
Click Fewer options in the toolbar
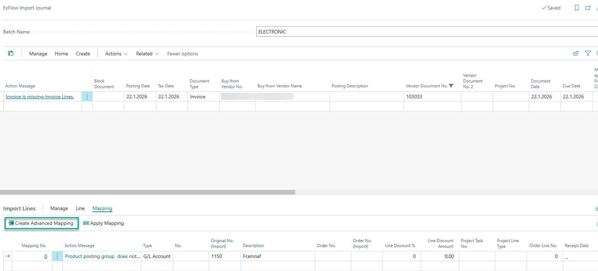(x=183, y=54)
